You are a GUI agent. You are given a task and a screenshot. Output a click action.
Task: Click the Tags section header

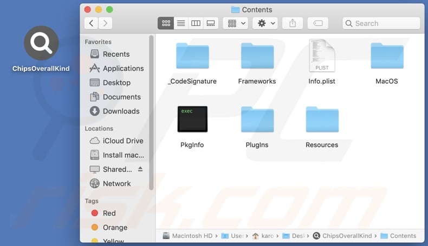[x=92, y=201]
